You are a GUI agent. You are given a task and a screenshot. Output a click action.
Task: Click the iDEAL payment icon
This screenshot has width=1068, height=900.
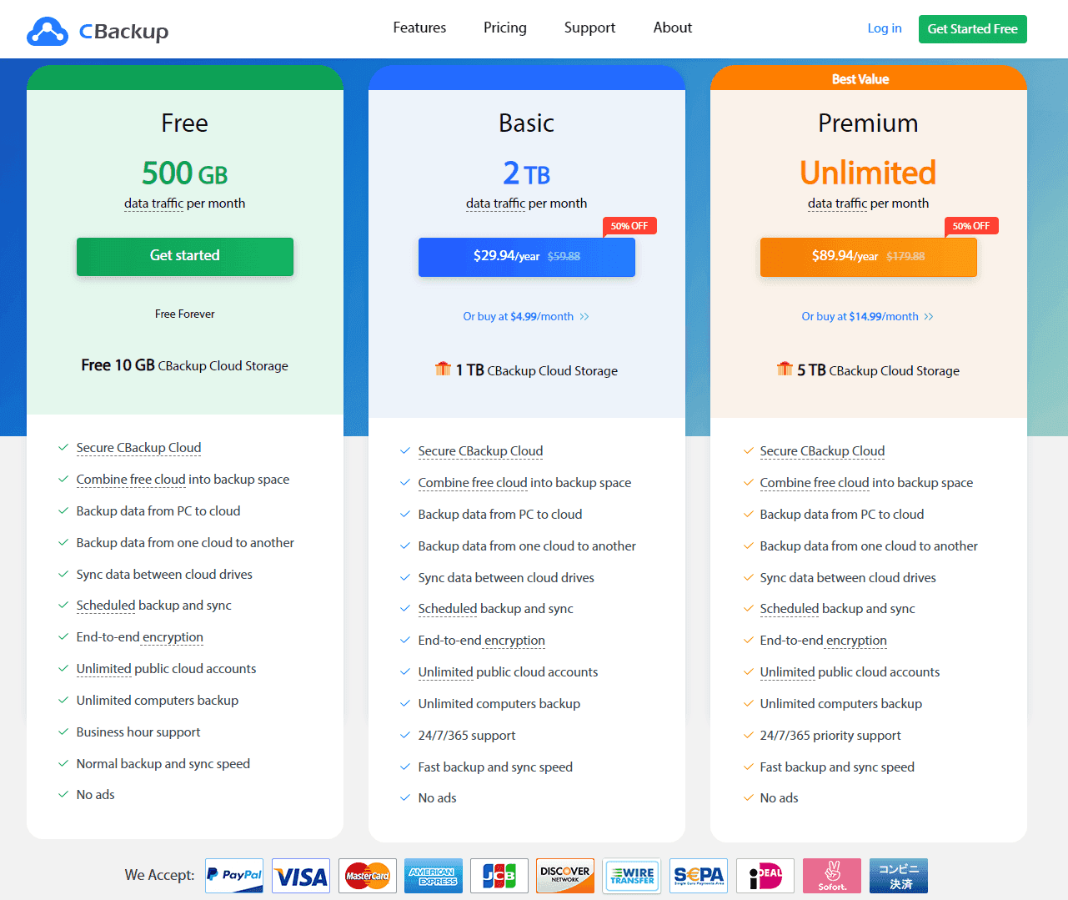pos(765,876)
